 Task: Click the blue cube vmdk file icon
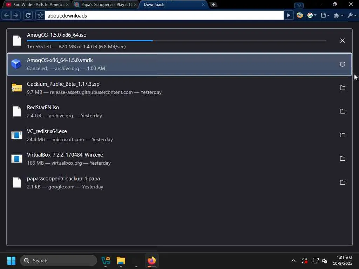[x=16, y=64]
